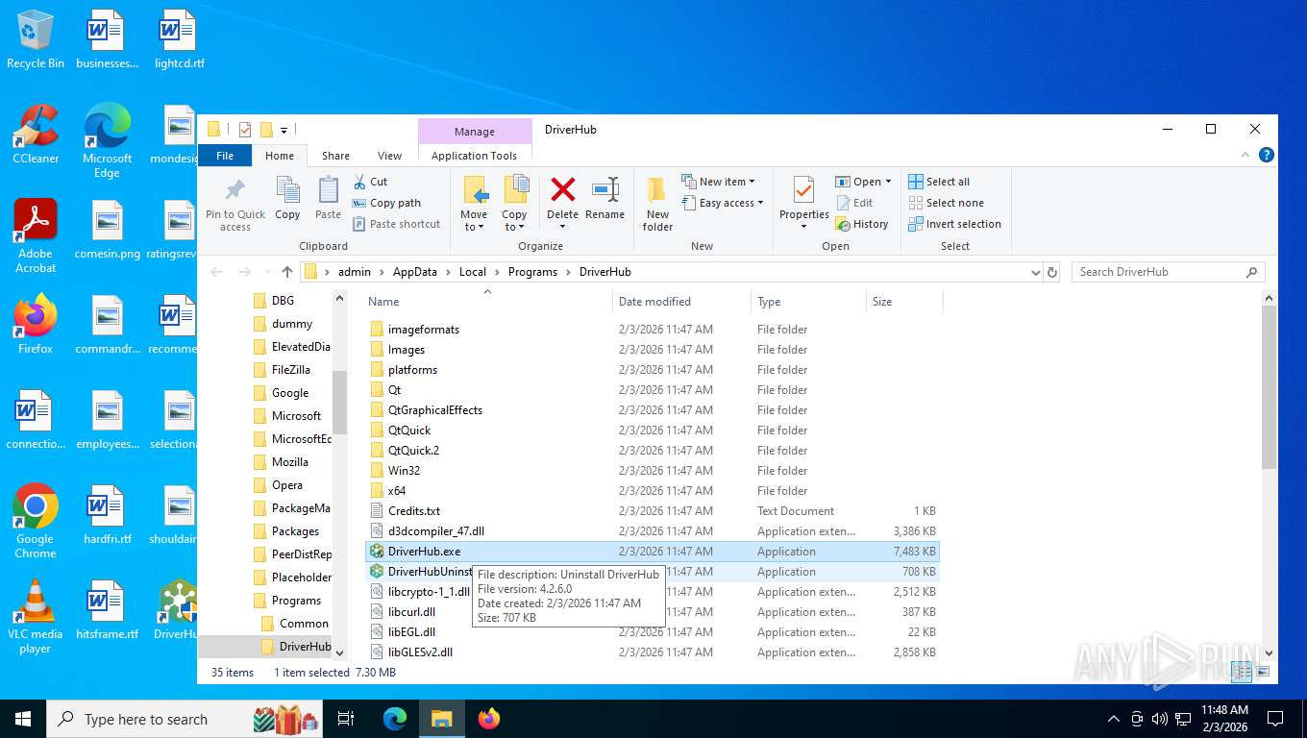Image resolution: width=1307 pixels, height=738 pixels.
Task: Rename the selected file using the ribbon
Action: click(x=605, y=199)
